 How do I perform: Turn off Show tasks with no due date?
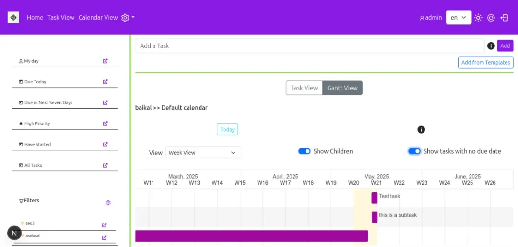click(414, 151)
